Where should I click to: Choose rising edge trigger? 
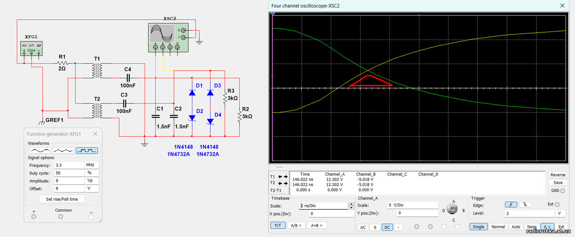point(511,205)
